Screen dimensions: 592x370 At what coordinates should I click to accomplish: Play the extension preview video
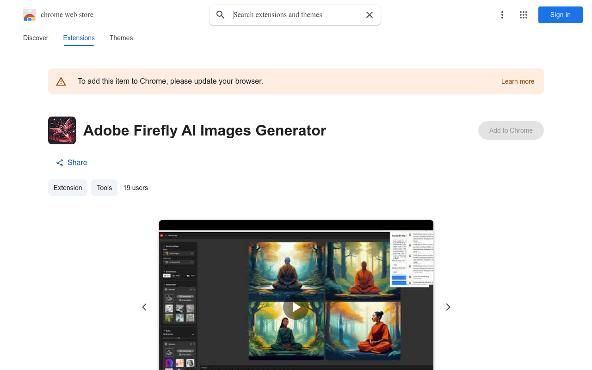296,307
